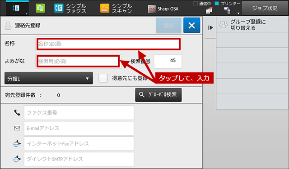Launch Sharp OSA application
This screenshot has width=289, height=169.
point(163,9)
